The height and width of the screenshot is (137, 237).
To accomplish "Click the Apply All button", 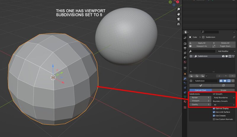I will (x=200, y=43).
